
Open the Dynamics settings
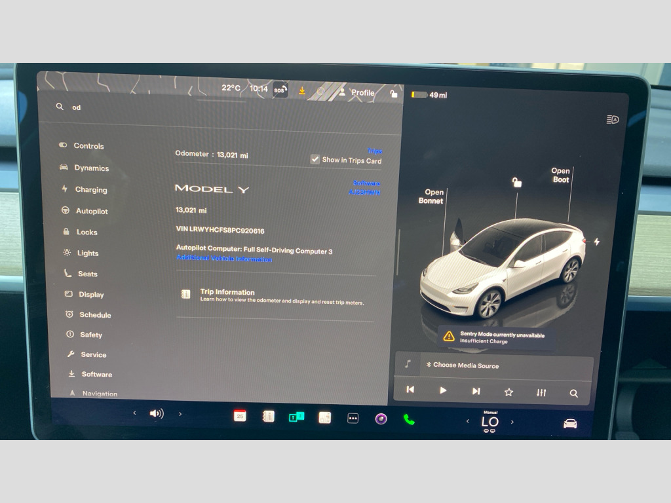85,168
